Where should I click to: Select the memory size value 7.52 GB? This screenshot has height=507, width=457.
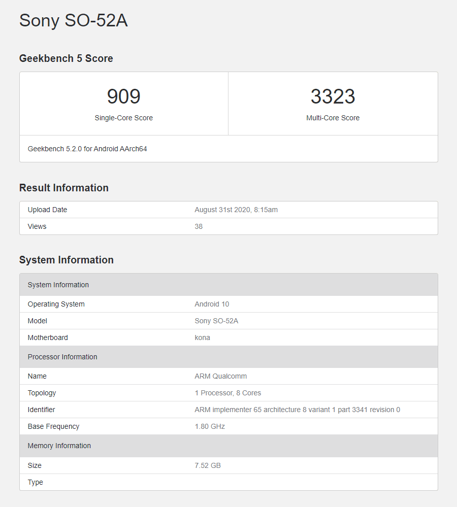[208, 465]
